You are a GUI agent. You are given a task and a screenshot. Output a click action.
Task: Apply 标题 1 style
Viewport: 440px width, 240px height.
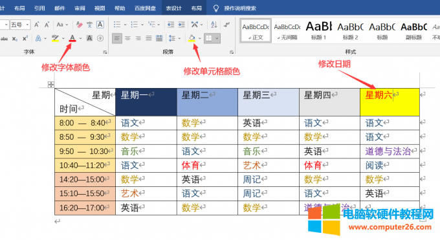click(x=319, y=30)
